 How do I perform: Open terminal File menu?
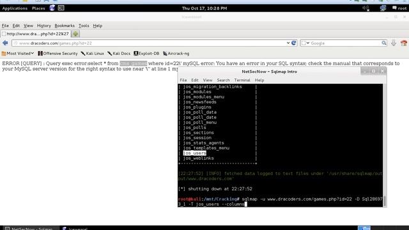coord(183,80)
